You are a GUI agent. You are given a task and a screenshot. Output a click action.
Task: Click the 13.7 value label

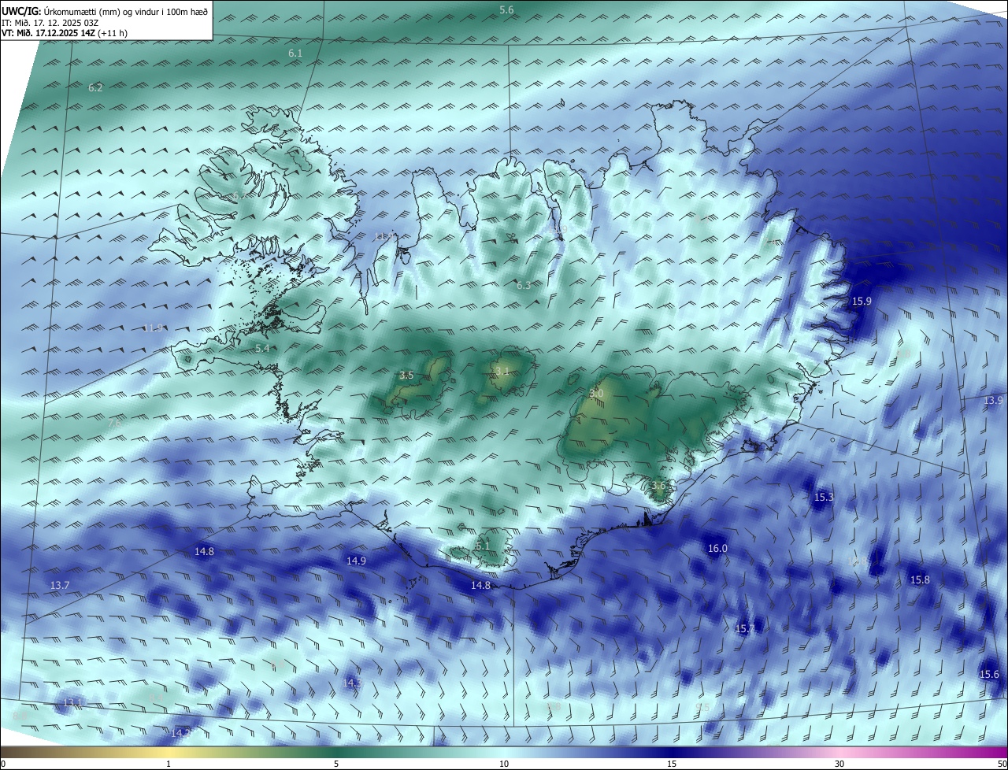60,585
